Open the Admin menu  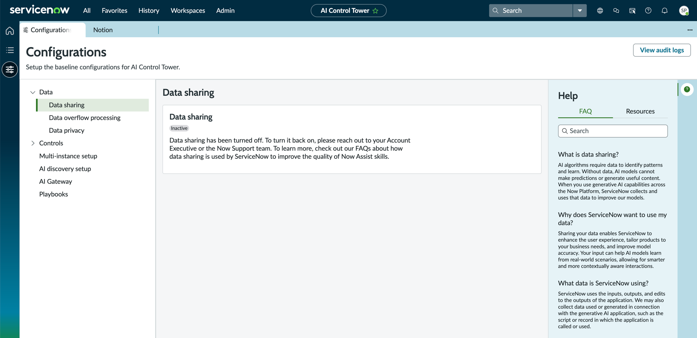225,10
